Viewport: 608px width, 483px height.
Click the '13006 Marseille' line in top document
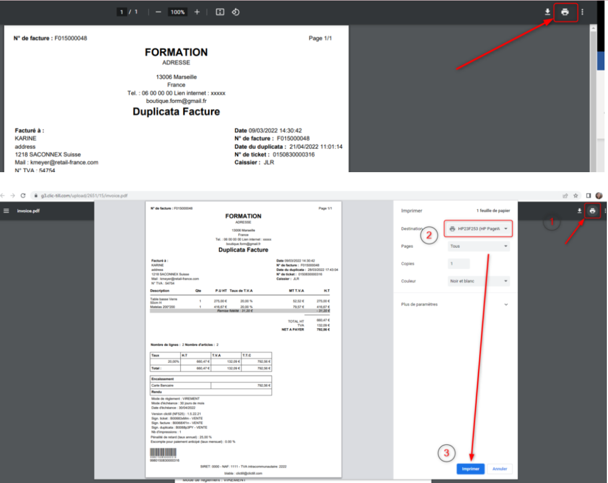click(x=176, y=77)
